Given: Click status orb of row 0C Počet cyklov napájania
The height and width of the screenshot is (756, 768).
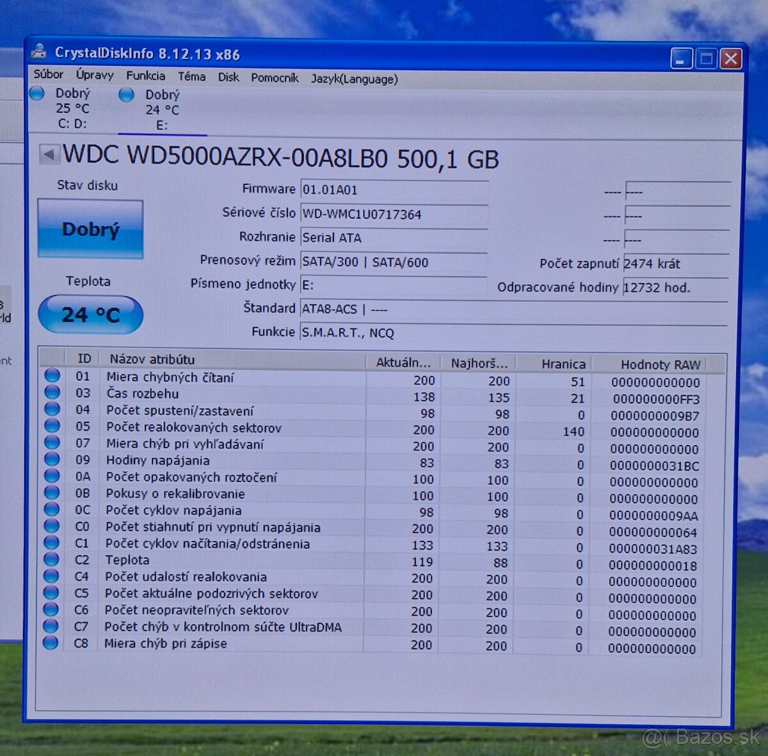Looking at the screenshot, I should tap(52, 508).
